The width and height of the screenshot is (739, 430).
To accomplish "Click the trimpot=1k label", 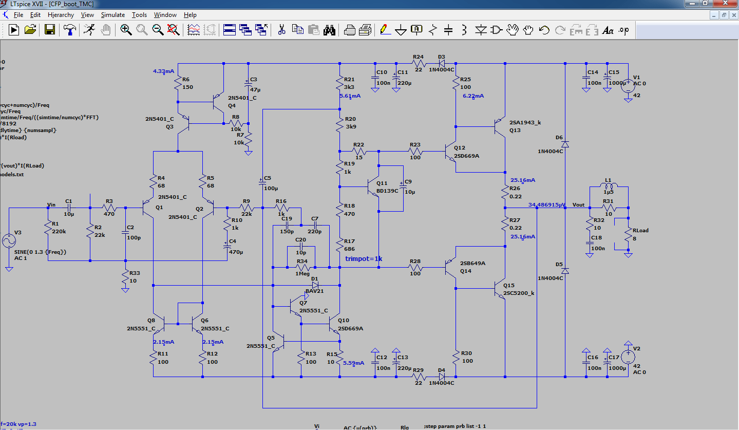I will tap(364, 259).
